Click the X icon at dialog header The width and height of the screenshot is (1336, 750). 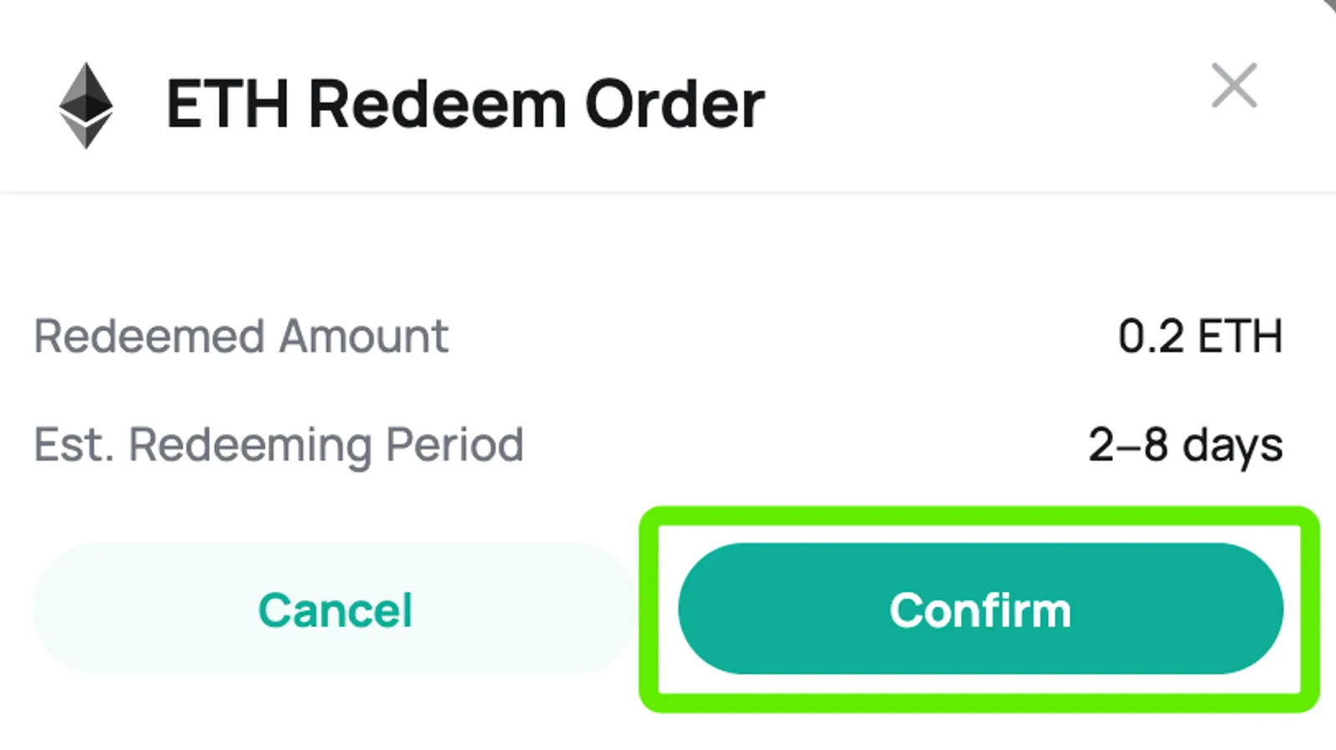point(1234,85)
